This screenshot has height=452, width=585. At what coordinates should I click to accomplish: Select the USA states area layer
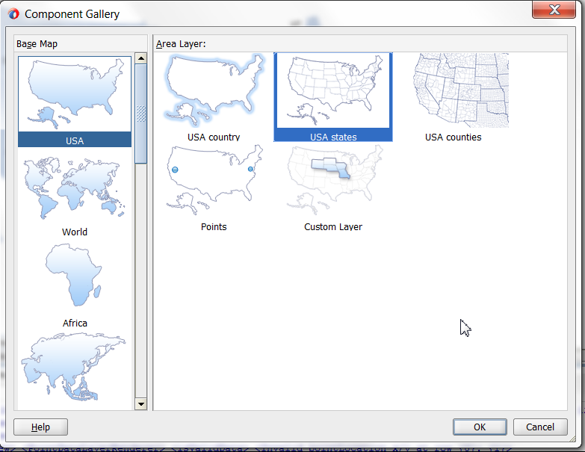pos(333,97)
